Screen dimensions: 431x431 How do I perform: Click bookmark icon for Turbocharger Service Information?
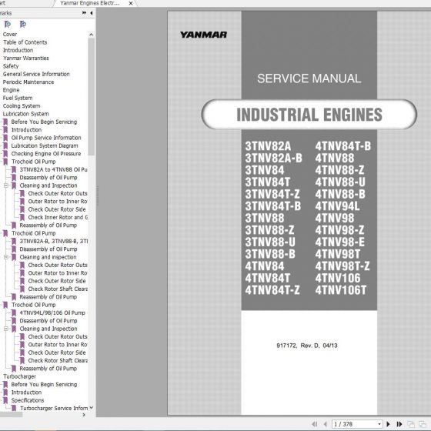pyautogui.click(x=14, y=409)
